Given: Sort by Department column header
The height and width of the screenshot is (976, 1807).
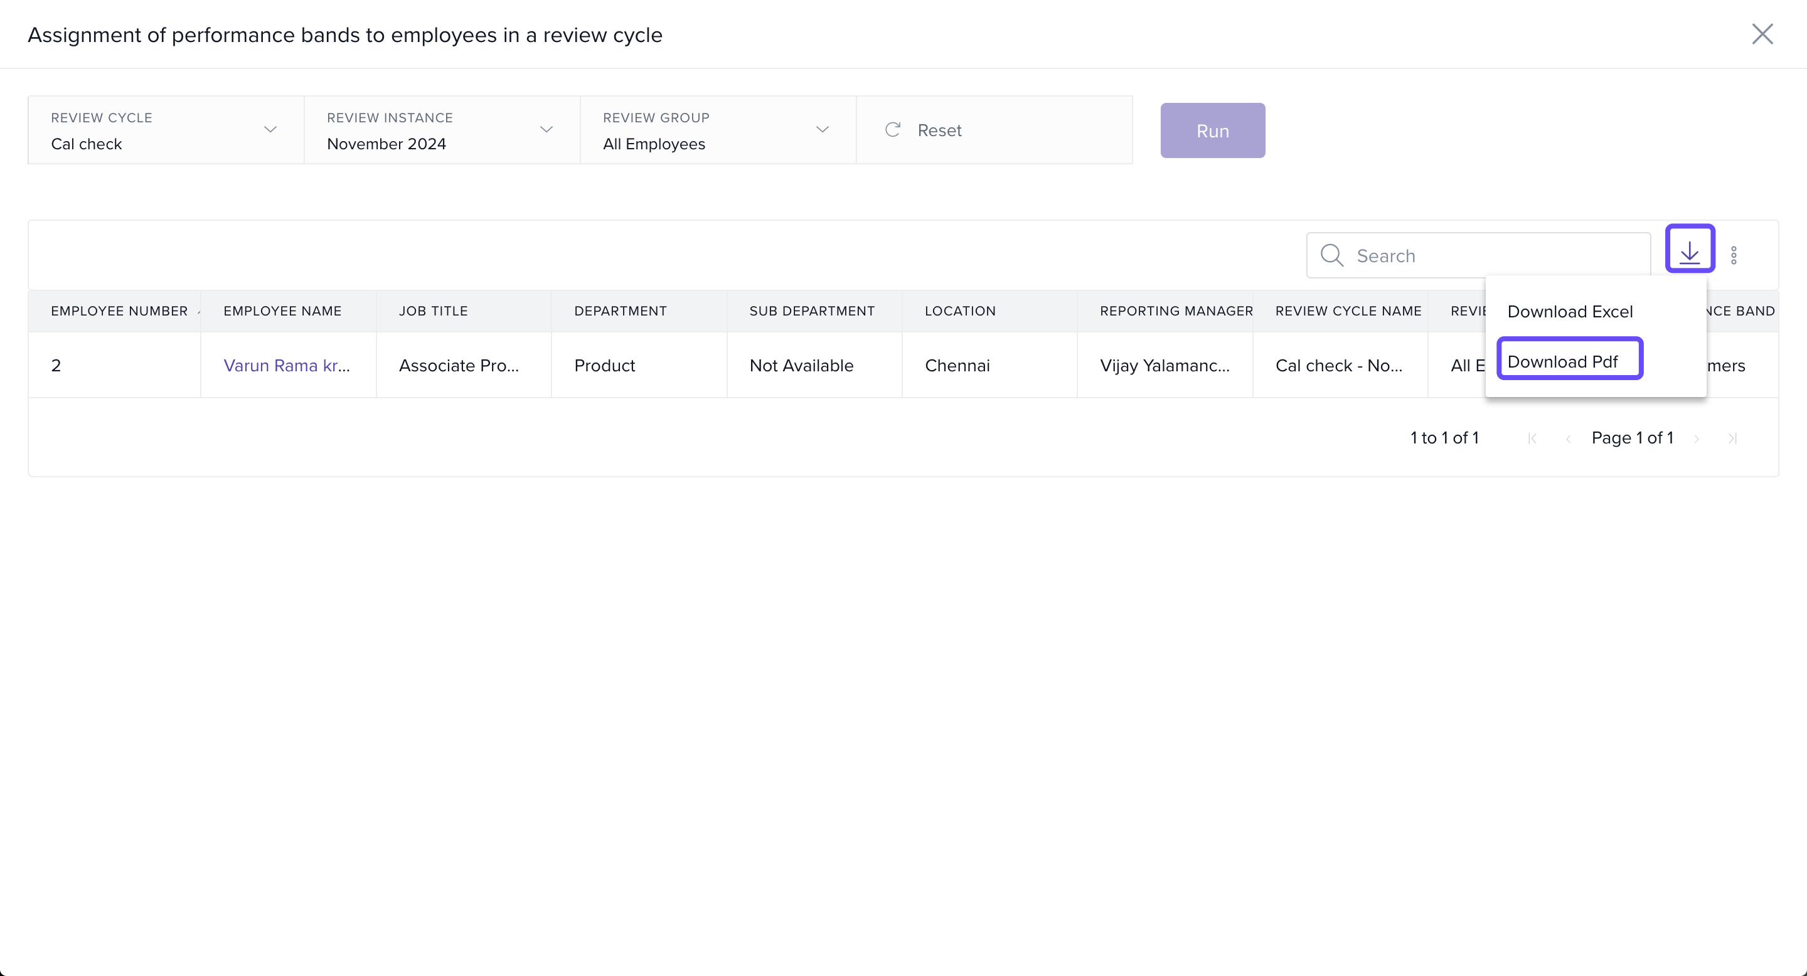Looking at the screenshot, I should [620, 310].
